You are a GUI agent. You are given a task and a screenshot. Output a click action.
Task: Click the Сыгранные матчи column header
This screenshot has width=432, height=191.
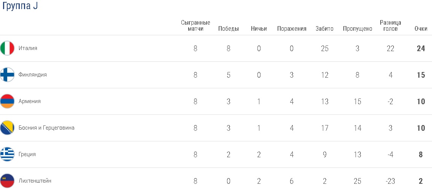(x=195, y=26)
